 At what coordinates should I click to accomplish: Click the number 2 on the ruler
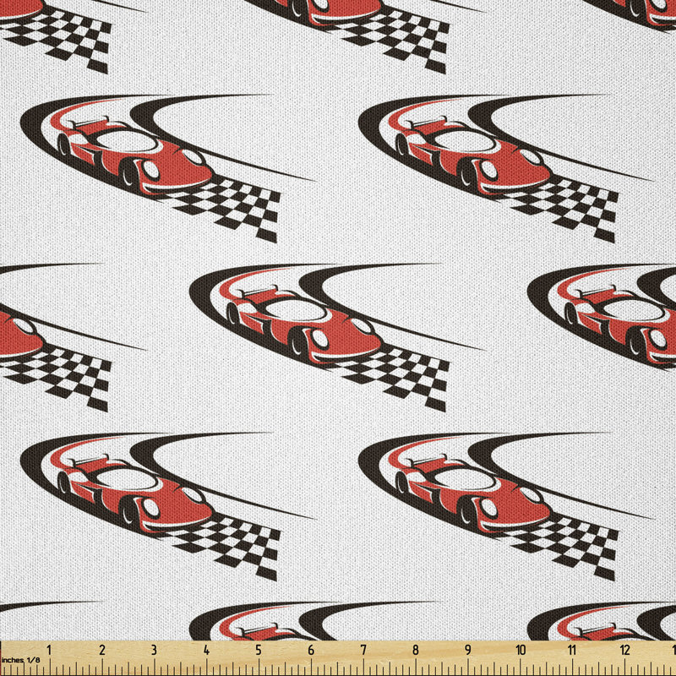coord(101,650)
